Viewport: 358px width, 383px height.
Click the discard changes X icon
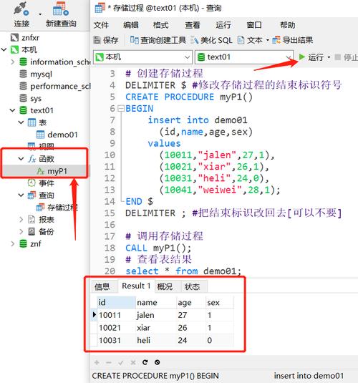tap(133, 362)
